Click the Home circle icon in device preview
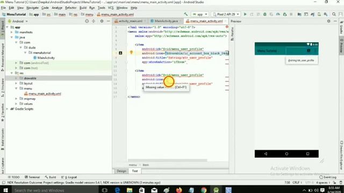The height and width of the screenshot is (193, 344). coord(286,154)
